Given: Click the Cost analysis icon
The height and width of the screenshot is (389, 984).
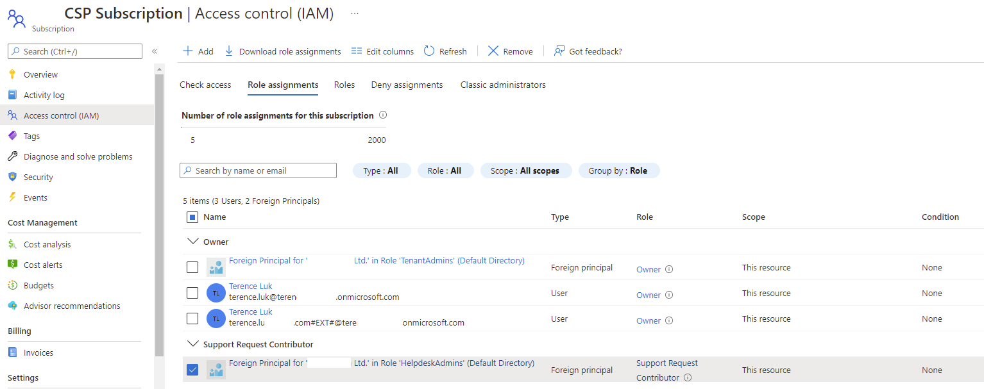Looking at the screenshot, I should pyautogui.click(x=12, y=244).
